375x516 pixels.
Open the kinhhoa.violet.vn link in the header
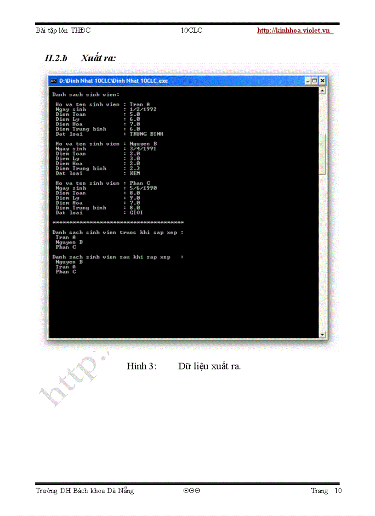tap(294, 31)
